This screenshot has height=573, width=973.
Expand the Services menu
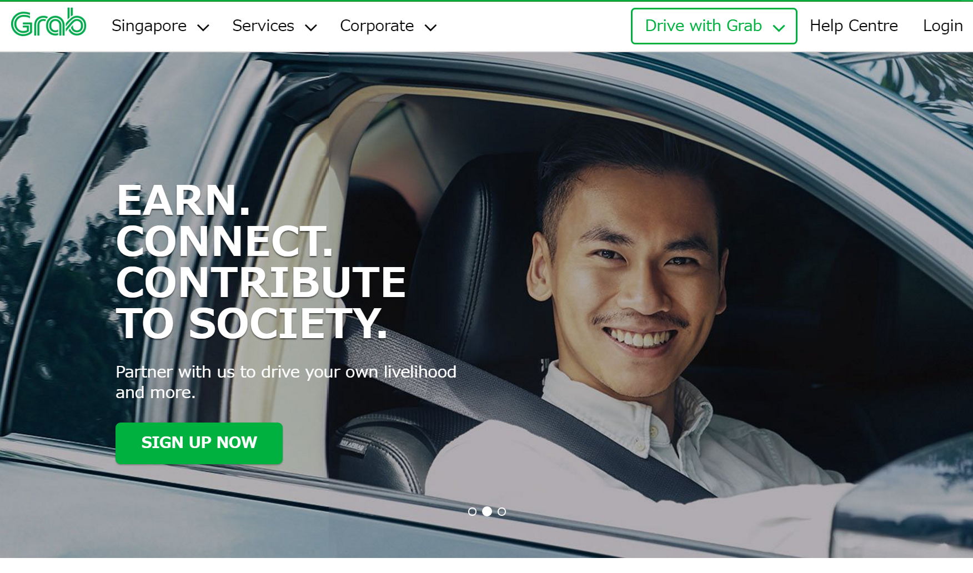coord(274,26)
